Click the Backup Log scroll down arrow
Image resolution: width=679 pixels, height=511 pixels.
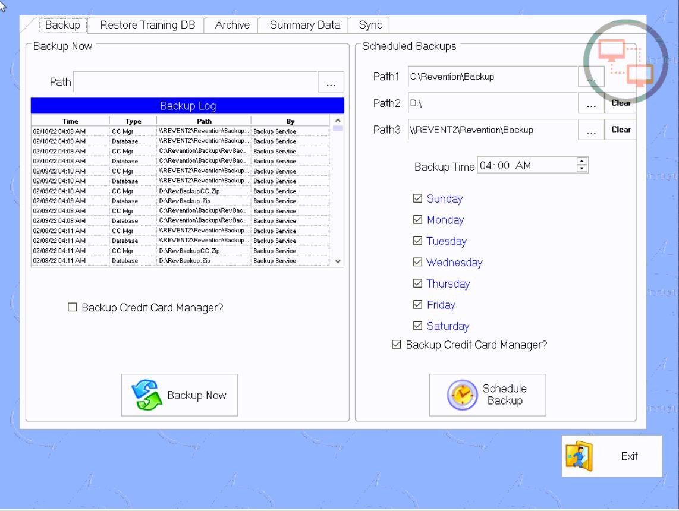coord(338,261)
